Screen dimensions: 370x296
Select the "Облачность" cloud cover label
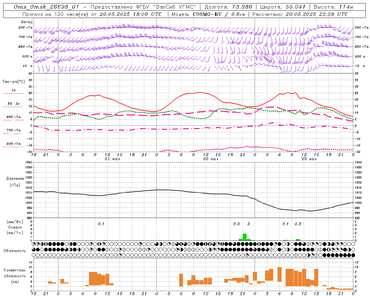tap(15, 251)
